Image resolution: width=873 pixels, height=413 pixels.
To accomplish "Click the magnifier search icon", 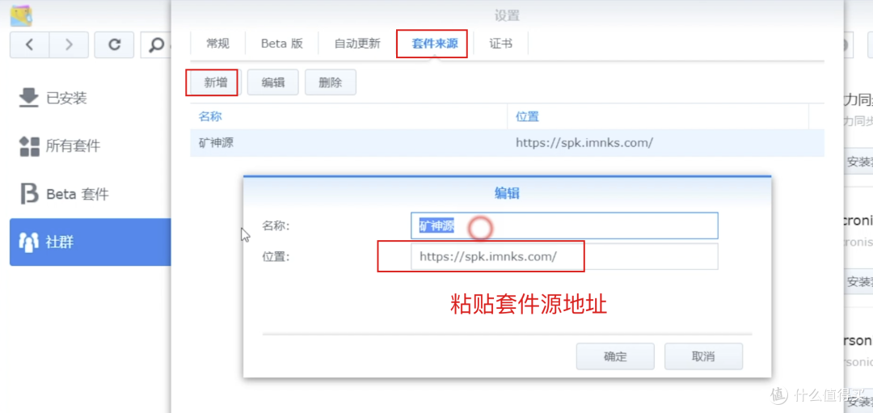I will click(157, 45).
